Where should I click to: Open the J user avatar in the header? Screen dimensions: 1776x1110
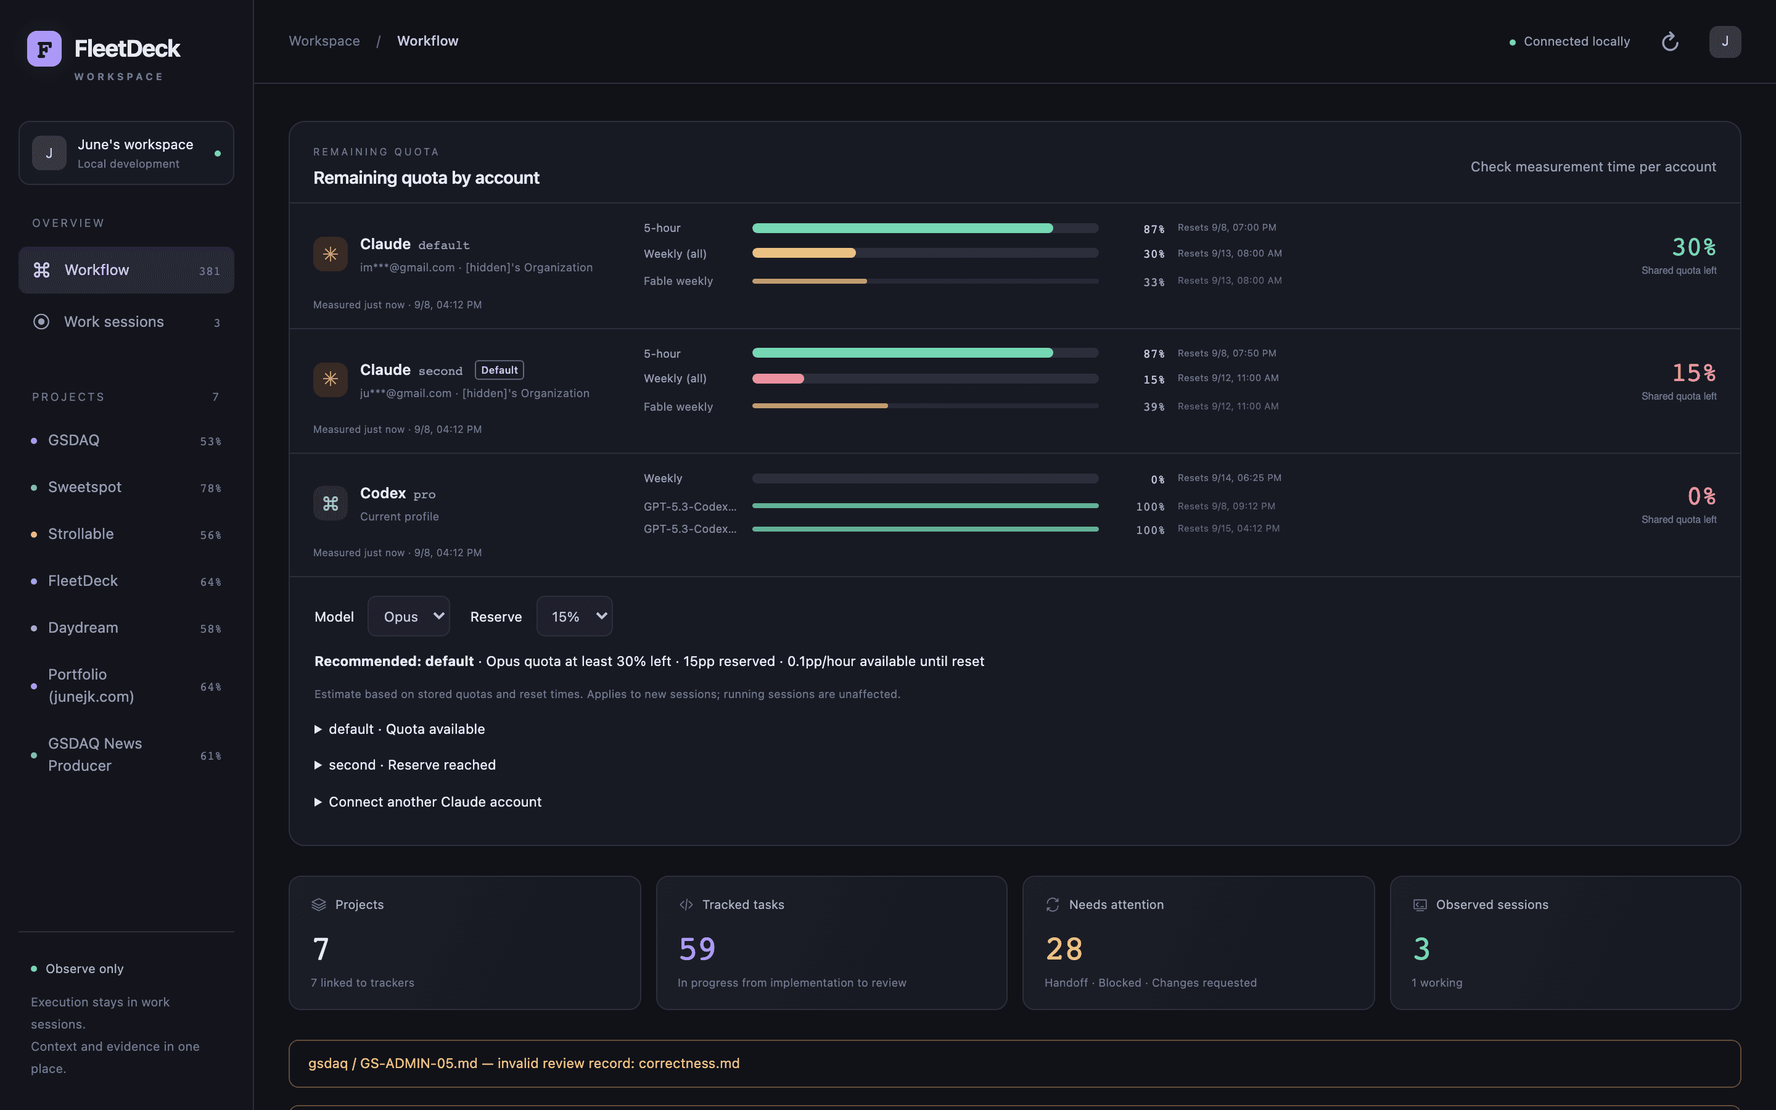pyautogui.click(x=1725, y=42)
